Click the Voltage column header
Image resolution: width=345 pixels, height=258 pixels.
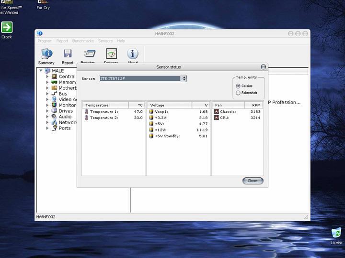click(170, 105)
